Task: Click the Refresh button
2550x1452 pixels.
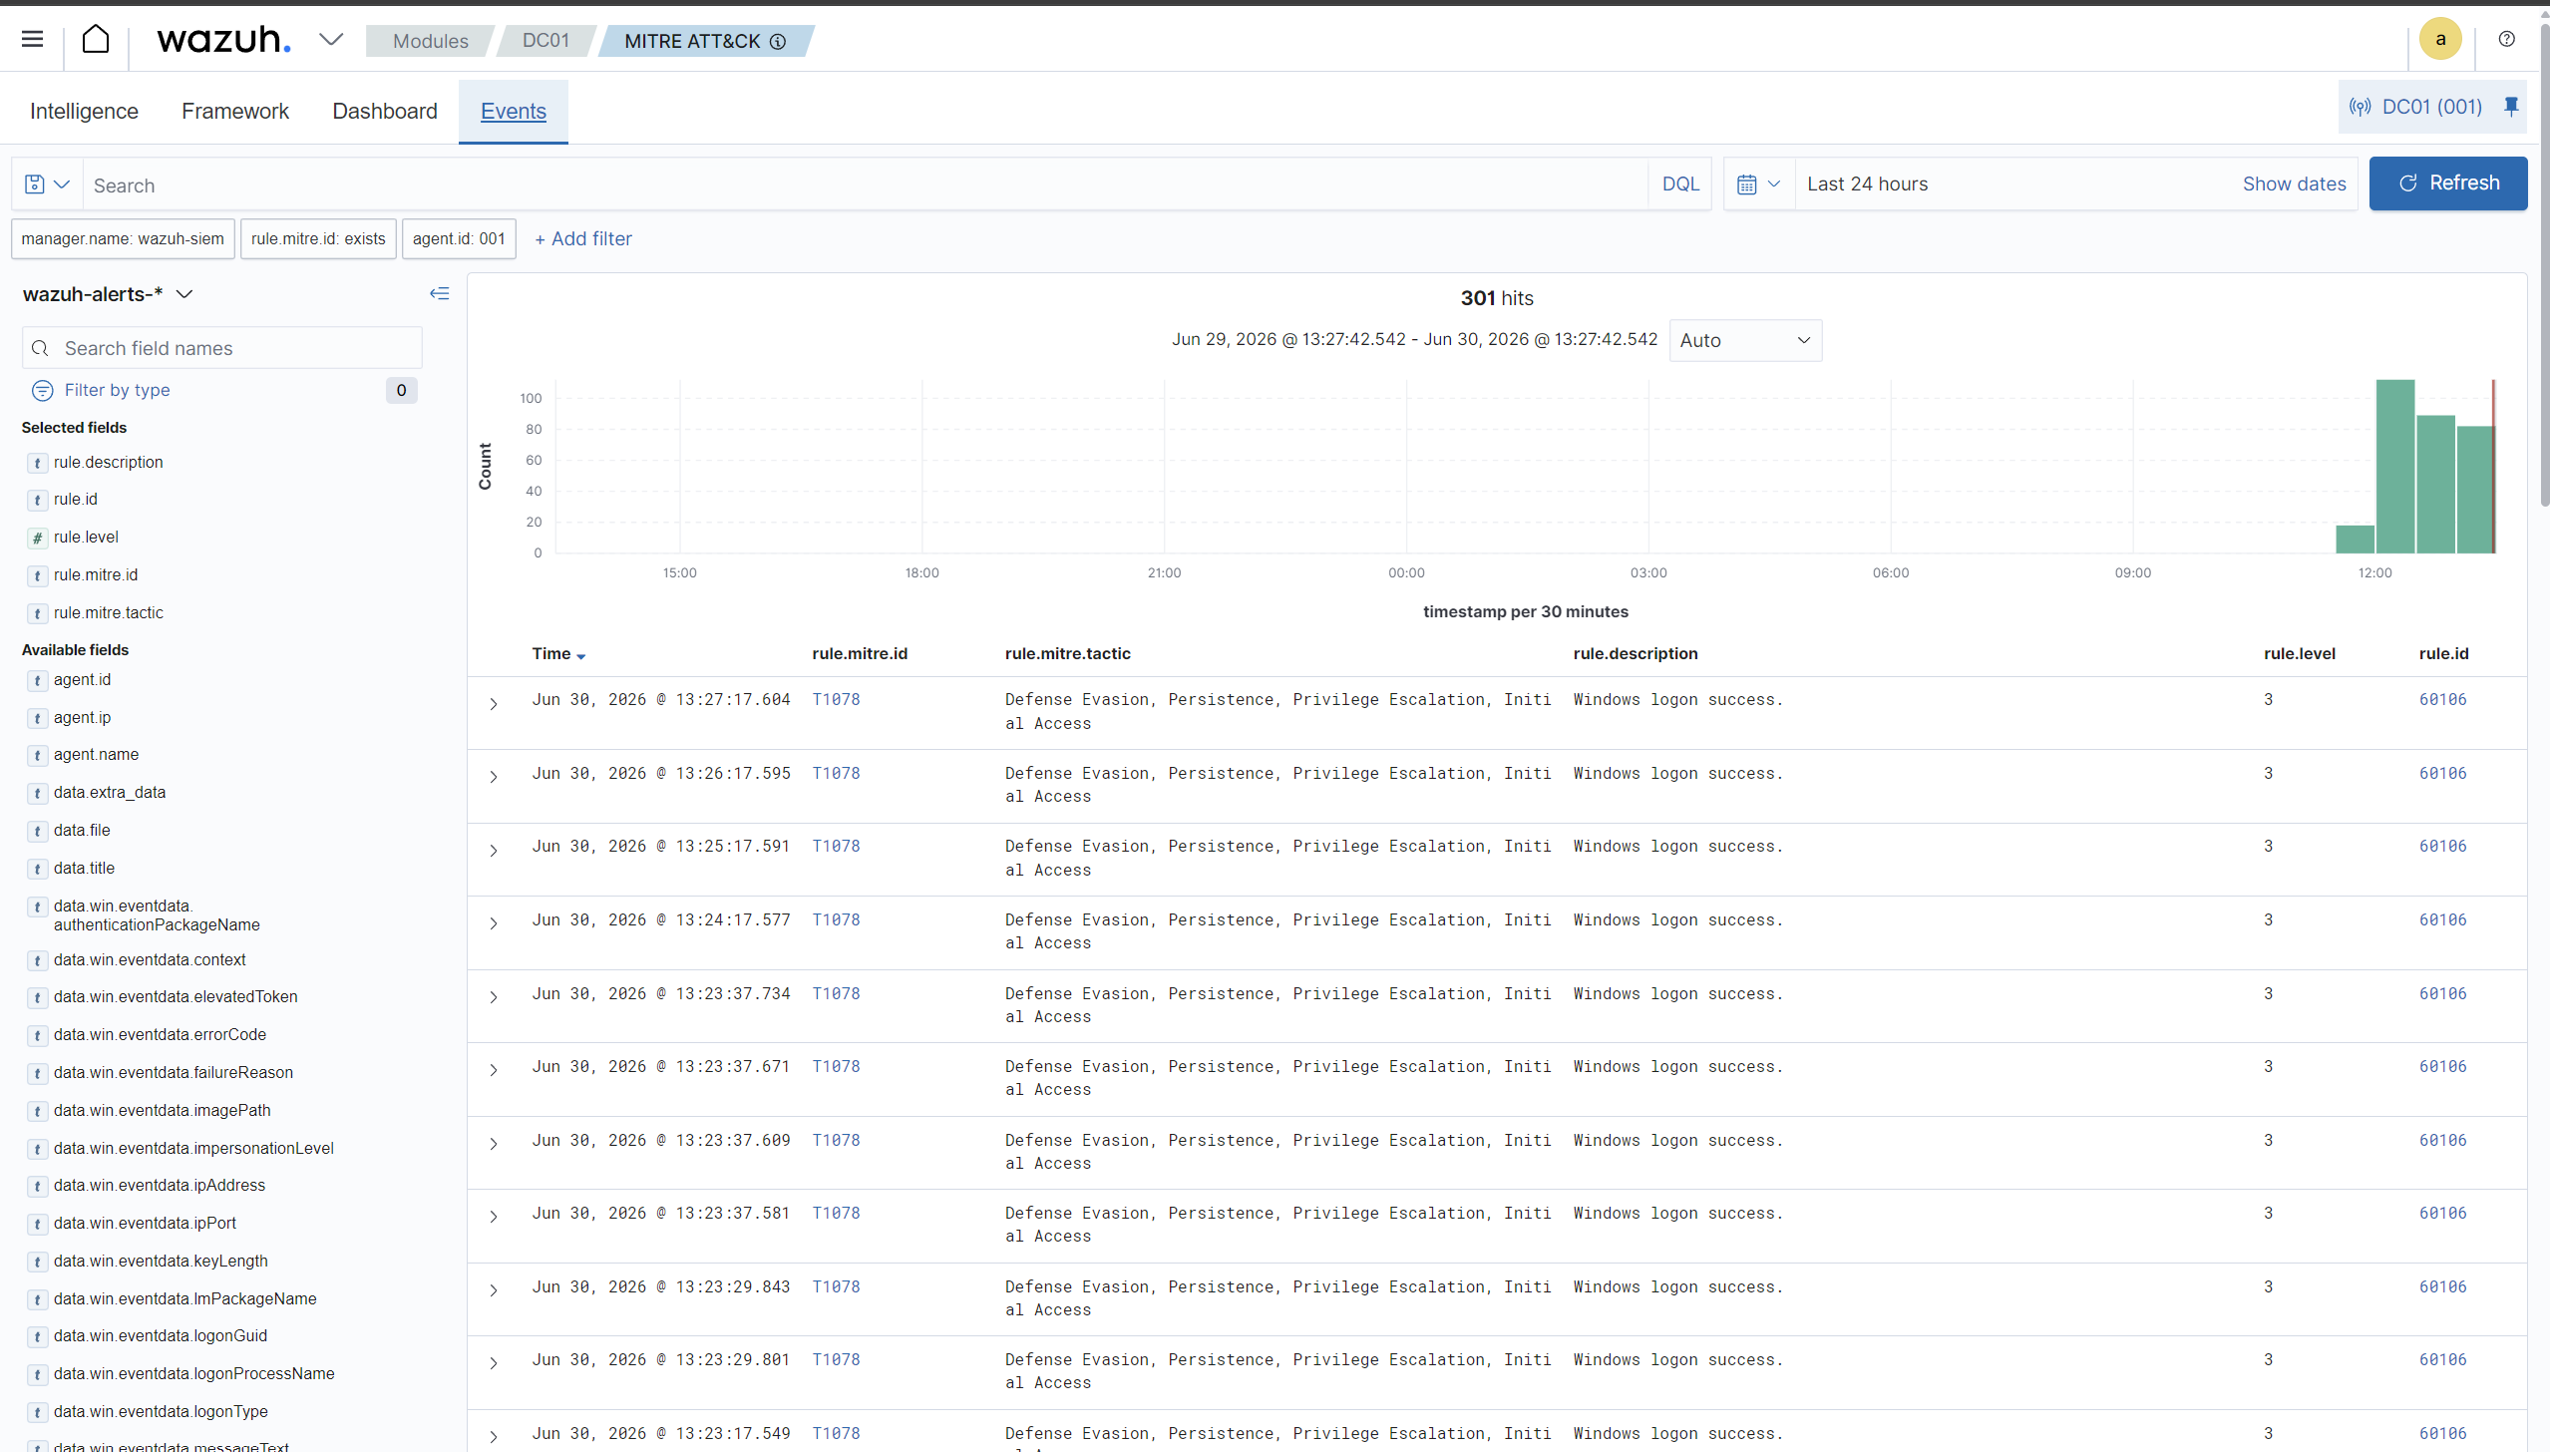Action: click(2447, 183)
